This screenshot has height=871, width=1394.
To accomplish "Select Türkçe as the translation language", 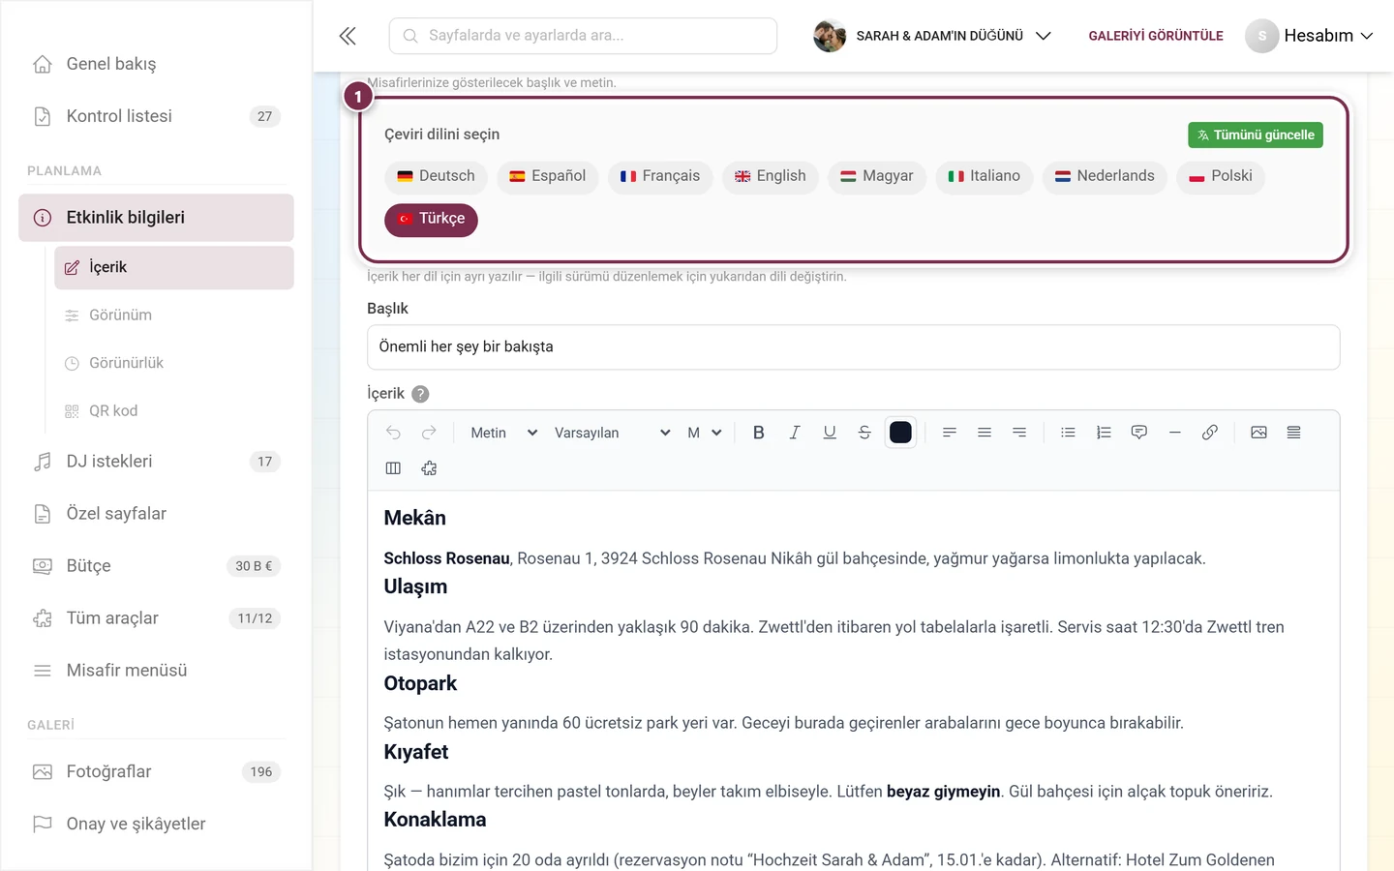I will click(x=431, y=220).
